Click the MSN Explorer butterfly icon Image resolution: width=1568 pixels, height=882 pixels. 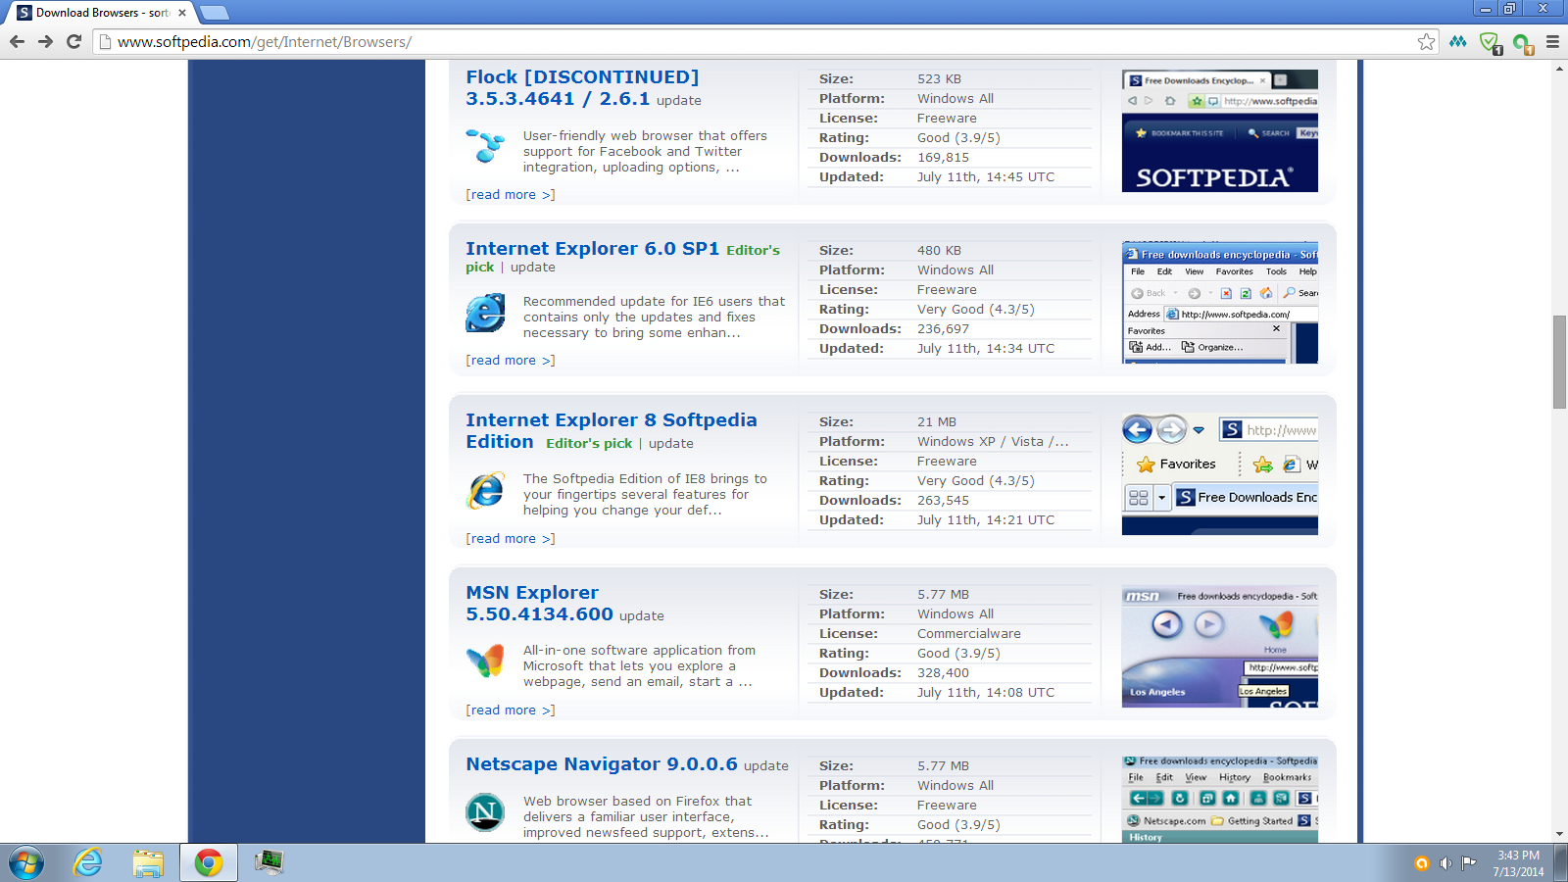click(485, 661)
